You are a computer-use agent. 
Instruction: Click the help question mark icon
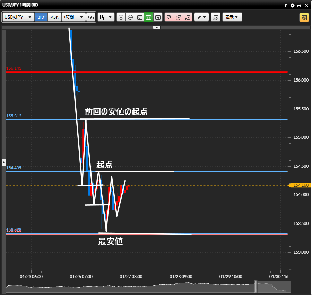pyautogui.click(x=286, y=6)
